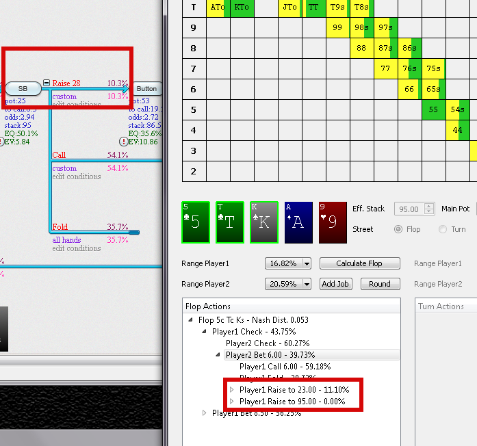Image resolution: width=477 pixels, height=446 pixels.
Task: Collapse the Raise 28 branch minus box
Action: coord(47,83)
